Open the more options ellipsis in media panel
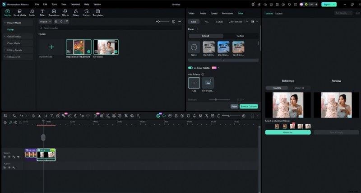 tap(179, 21)
